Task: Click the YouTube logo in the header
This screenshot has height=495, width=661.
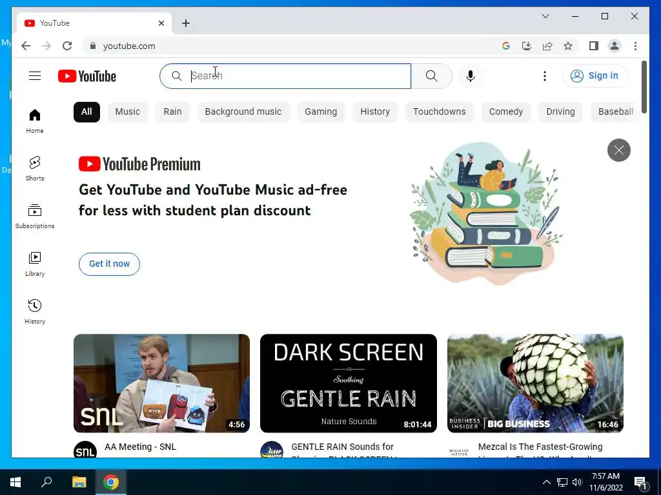Action: [87, 76]
